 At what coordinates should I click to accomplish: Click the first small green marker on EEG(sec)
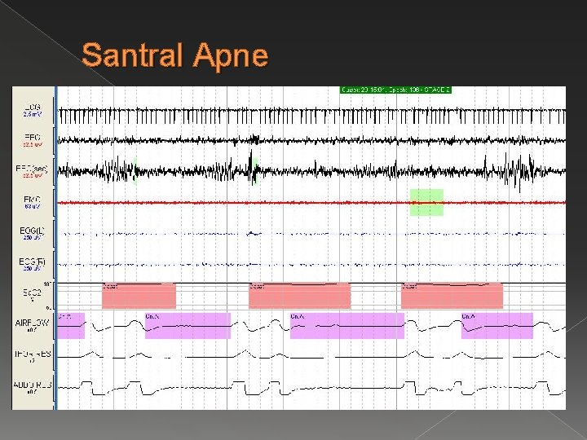pos(135,171)
